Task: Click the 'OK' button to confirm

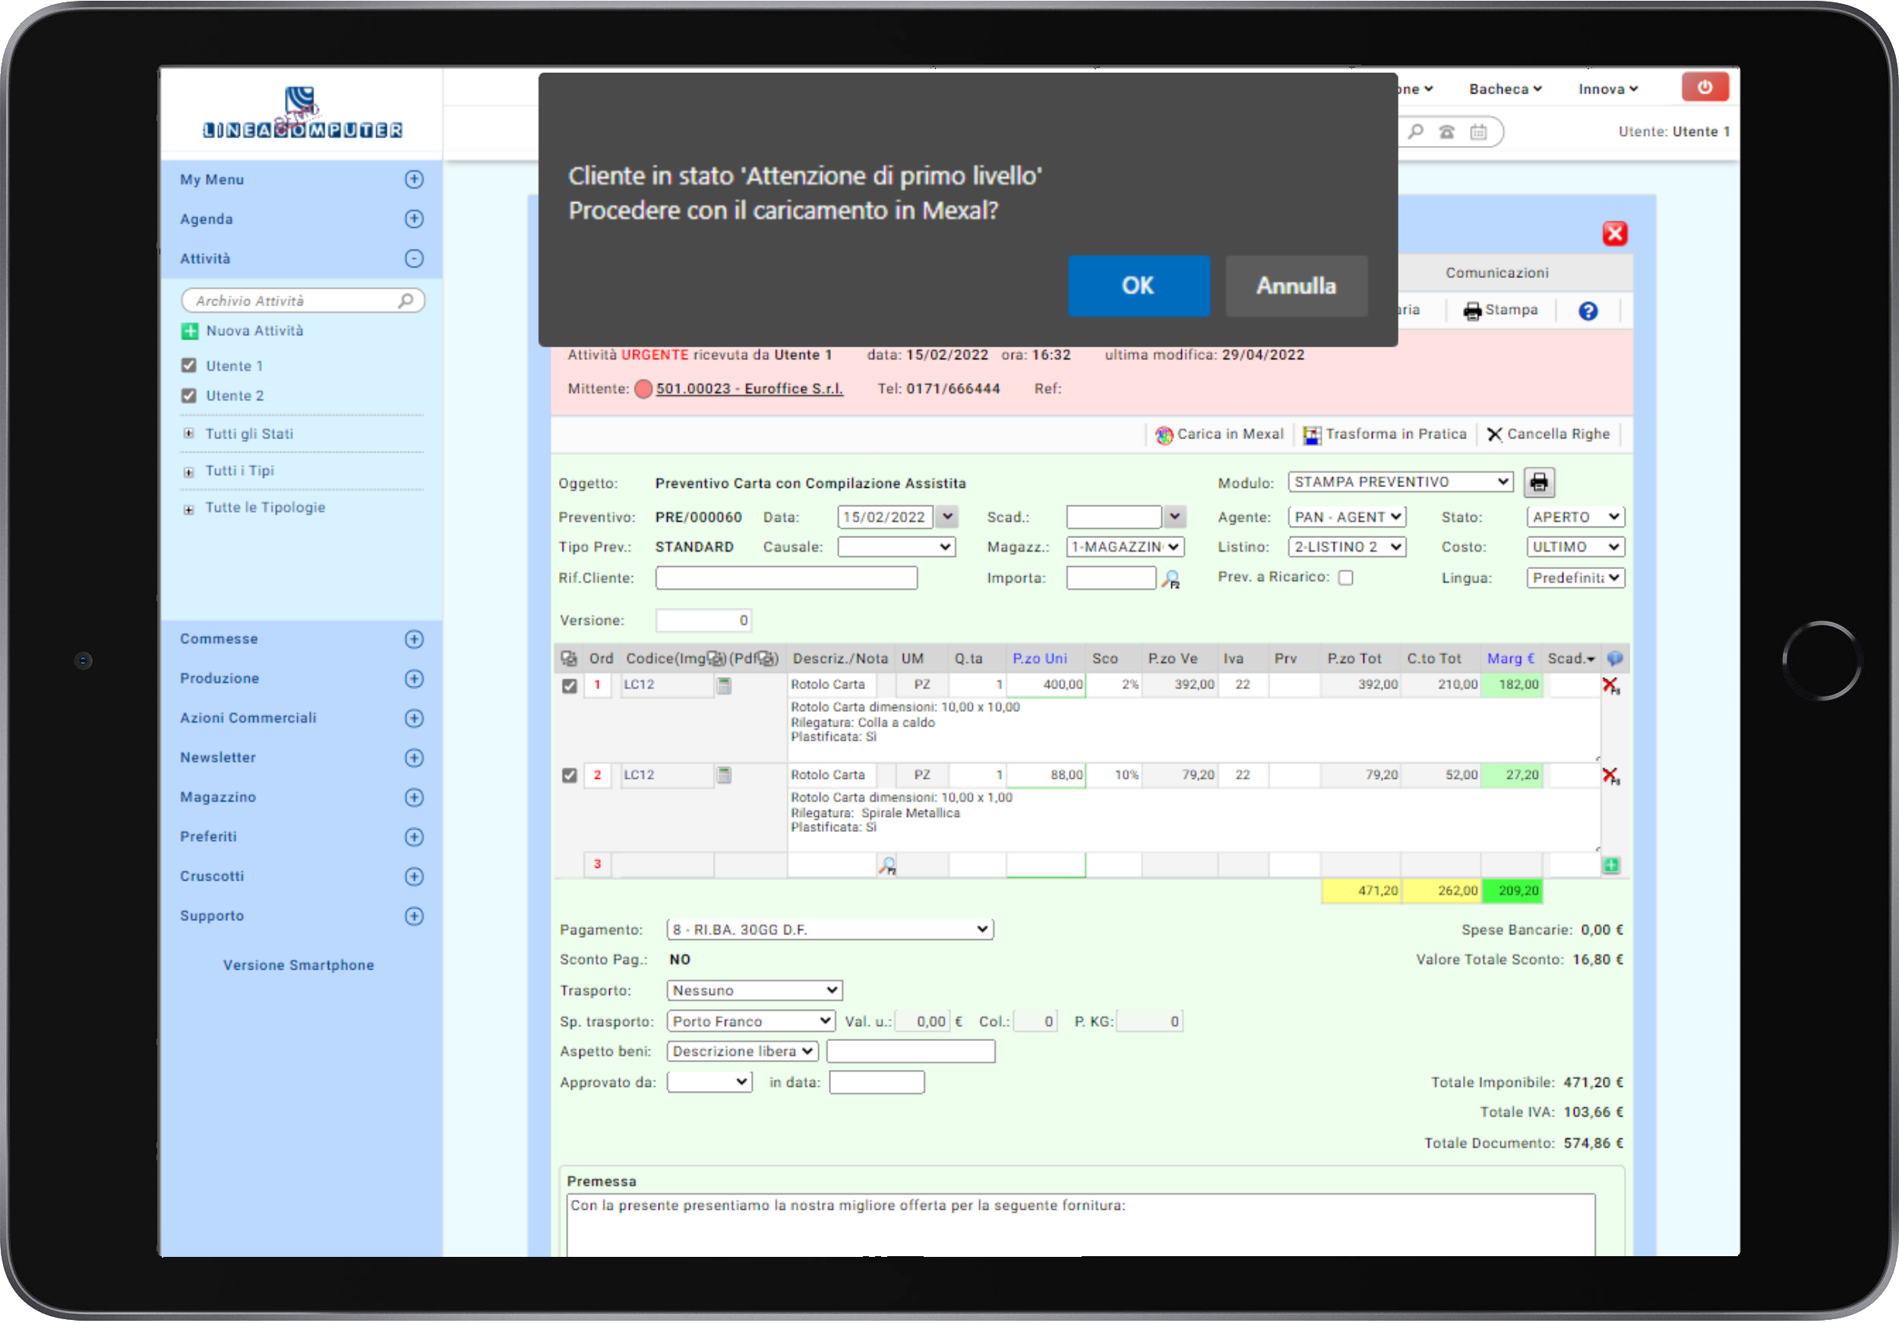Action: [1139, 286]
